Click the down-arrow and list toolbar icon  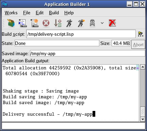pos(58,23)
